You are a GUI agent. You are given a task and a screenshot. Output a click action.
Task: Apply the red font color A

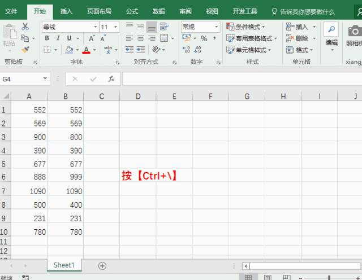[x=87, y=50]
